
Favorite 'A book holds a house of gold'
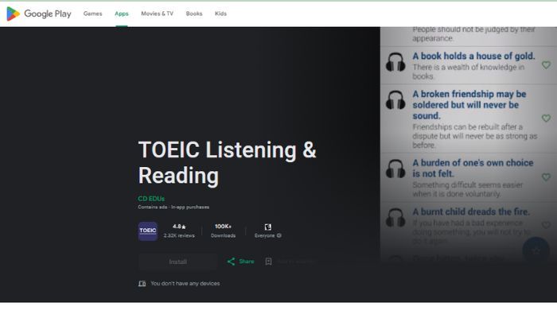[x=546, y=65]
